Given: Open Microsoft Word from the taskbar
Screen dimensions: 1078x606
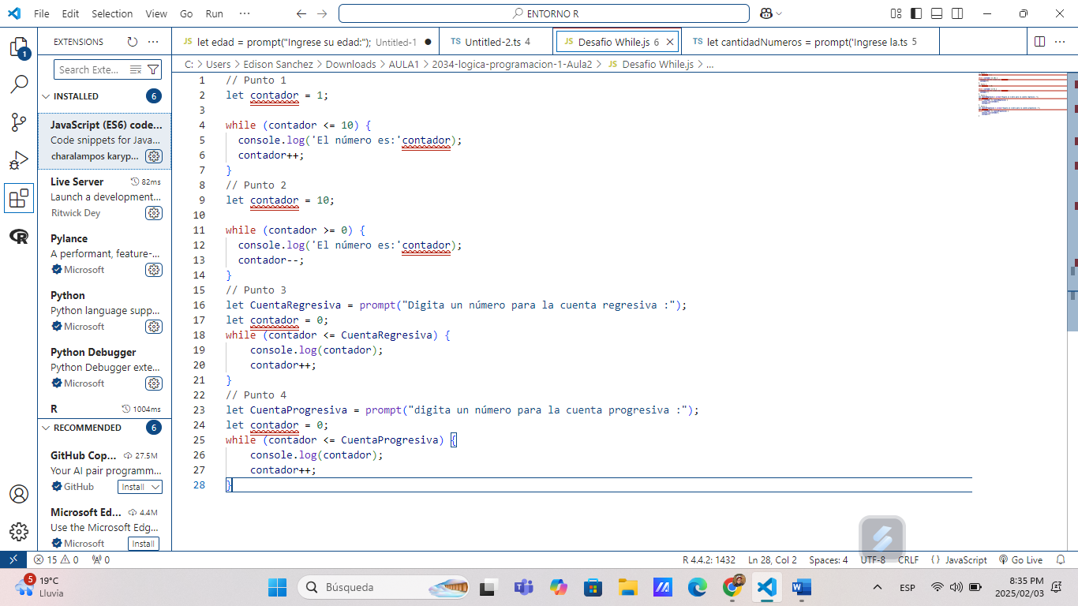Looking at the screenshot, I should coord(801,587).
